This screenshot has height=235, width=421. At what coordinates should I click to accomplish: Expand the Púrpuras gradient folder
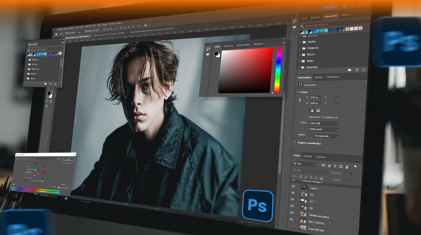coord(300,48)
